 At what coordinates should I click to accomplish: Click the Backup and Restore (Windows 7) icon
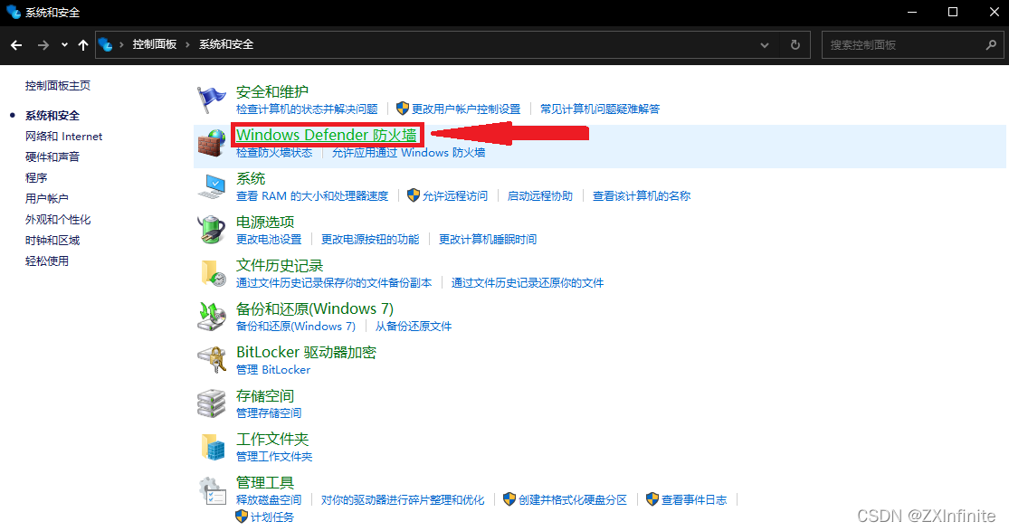(x=211, y=317)
